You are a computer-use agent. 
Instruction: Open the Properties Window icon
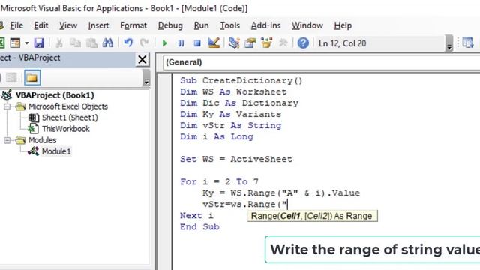click(250, 43)
